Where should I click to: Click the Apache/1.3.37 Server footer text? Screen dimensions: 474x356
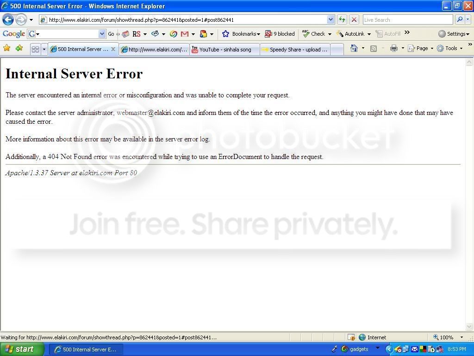pyautogui.click(x=71, y=173)
